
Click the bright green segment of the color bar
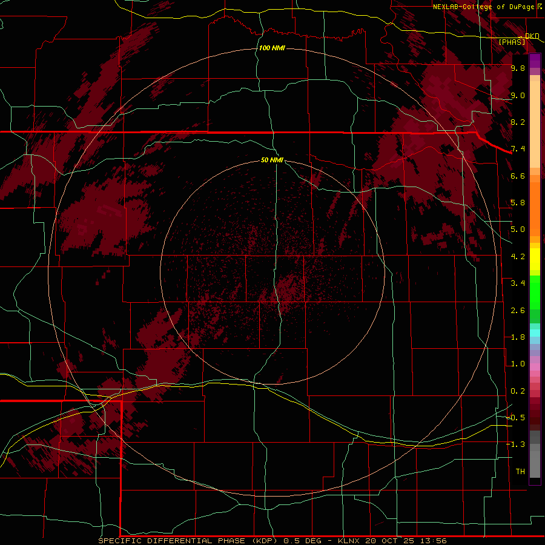point(535,292)
